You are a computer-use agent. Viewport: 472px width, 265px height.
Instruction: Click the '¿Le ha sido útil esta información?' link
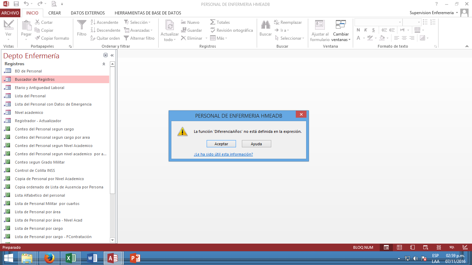tap(223, 154)
